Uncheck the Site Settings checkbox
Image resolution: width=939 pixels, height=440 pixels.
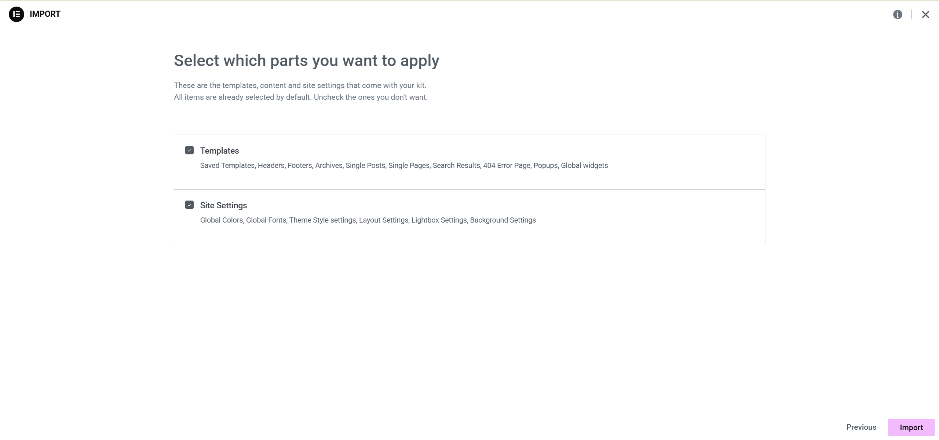pyautogui.click(x=189, y=205)
